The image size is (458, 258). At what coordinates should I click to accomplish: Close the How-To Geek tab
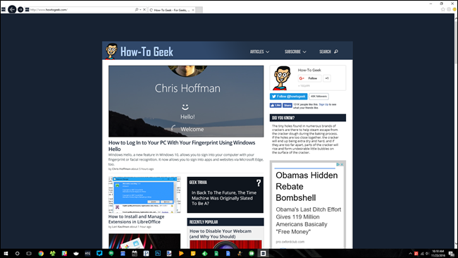pyautogui.click(x=193, y=10)
